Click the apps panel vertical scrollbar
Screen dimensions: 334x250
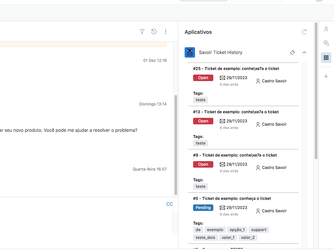click(x=316, y=91)
